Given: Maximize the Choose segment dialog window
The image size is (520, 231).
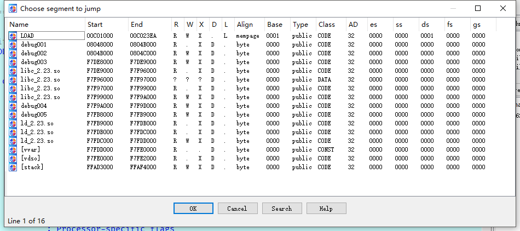Looking at the screenshot, I should click(x=477, y=9).
